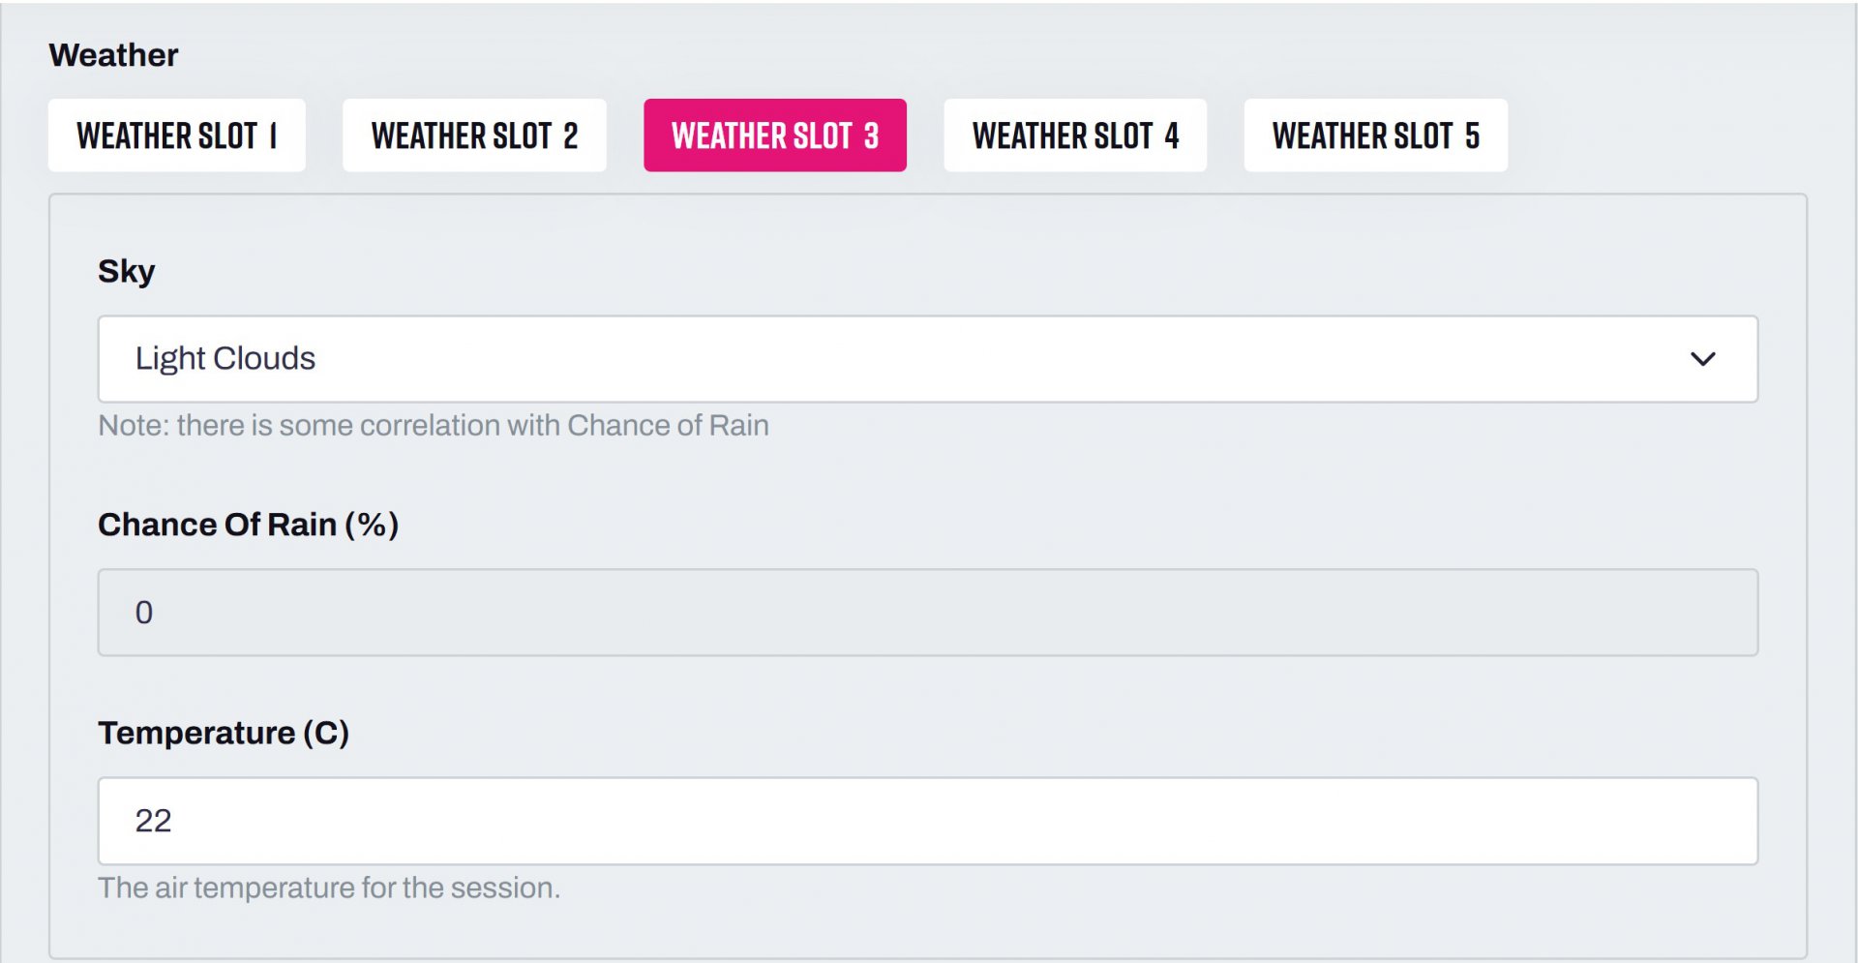This screenshot has height=963, width=1858.
Task: Focus the Chance Of Rain input field
Action: [927, 613]
